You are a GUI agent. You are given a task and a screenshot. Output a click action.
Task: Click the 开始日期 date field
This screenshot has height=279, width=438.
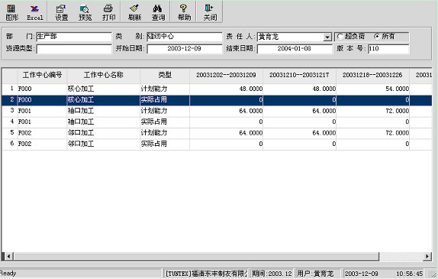[x=185, y=49]
